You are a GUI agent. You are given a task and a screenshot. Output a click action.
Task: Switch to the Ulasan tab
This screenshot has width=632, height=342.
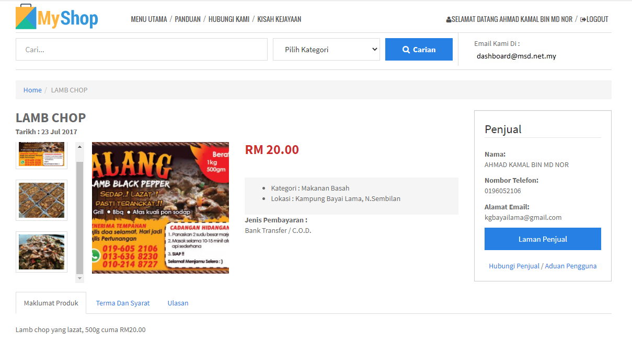click(x=178, y=303)
